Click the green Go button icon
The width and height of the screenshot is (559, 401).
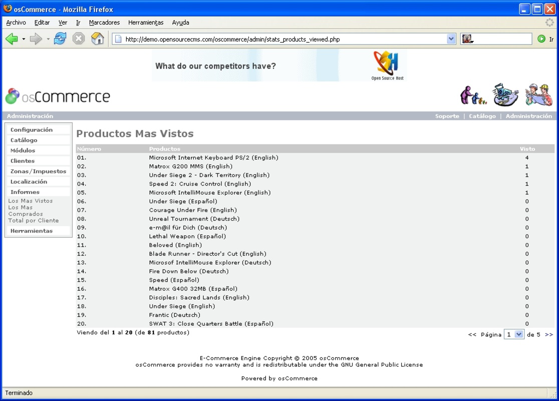[x=541, y=39]
